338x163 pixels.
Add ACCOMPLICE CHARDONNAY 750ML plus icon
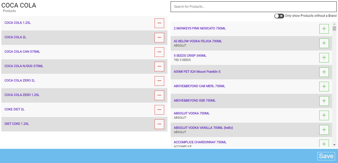click(324, 143)
